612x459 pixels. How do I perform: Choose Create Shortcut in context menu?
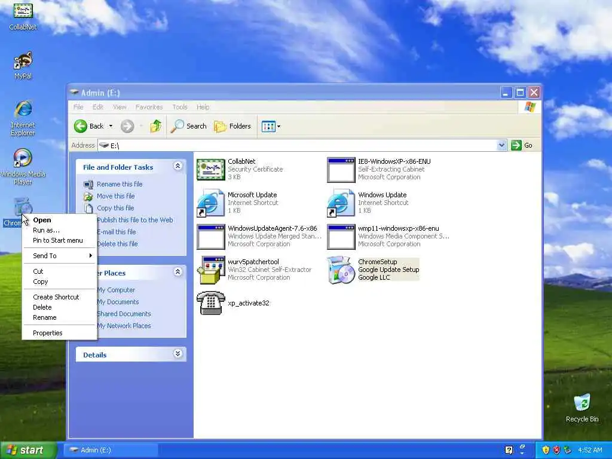(59, 297)
